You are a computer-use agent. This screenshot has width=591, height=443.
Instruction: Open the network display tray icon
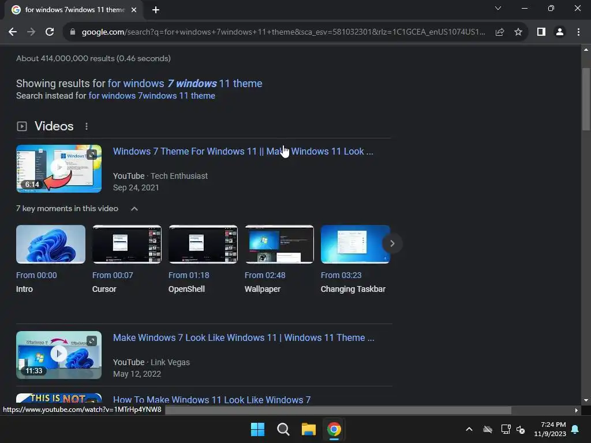coord(506,429)
